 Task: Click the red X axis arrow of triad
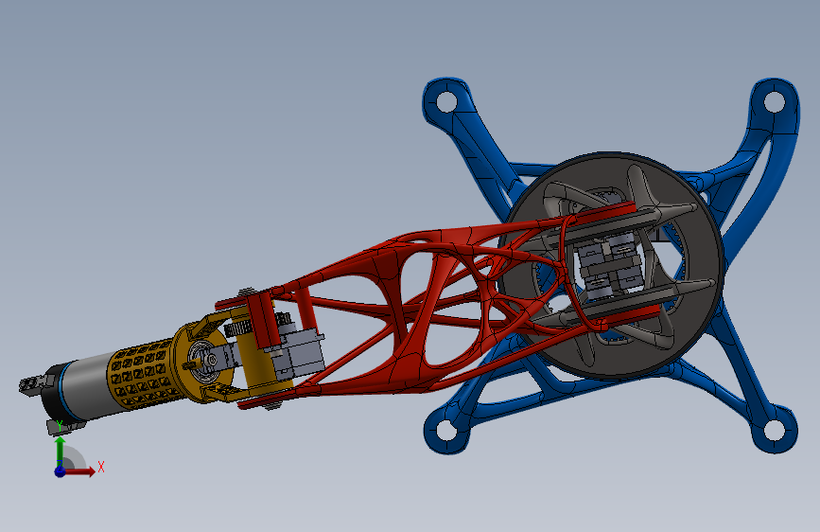point(79,471)
